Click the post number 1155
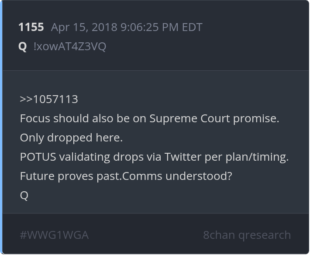Viewport: 310px width, 255px height. pos(31,27)
